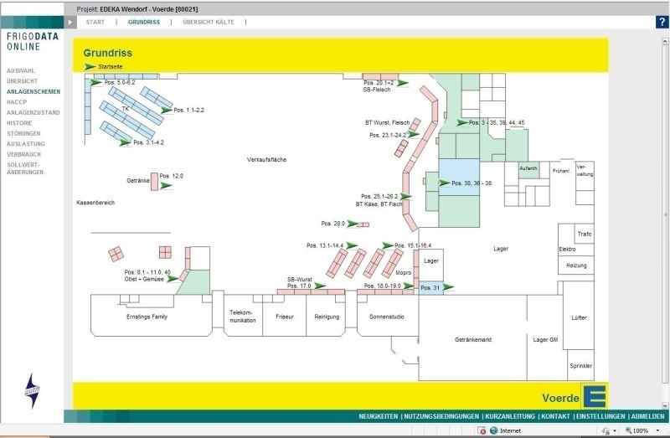Click the Pos. 28.0 label
The width and height of the screenshot is (670, 438).
[x=332, y=224]
